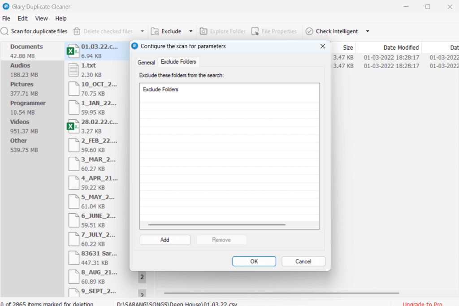Click the Date Modified column header

401,47
